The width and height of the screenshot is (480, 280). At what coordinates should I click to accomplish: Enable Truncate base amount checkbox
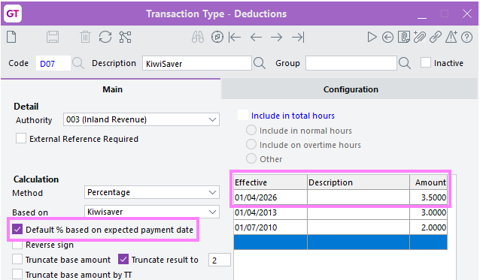coord(17,259)
